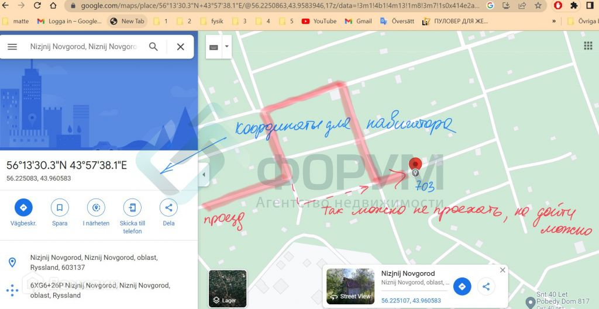Image resolution: width=599 pixels, height=309 pixels.
Task: Share this page via the address bar share icon
Action: coord(522,5)
